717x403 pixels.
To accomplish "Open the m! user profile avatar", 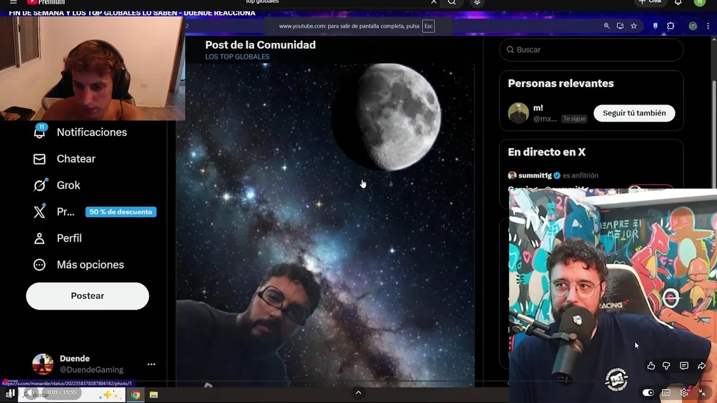I will (x=518, y=113).
